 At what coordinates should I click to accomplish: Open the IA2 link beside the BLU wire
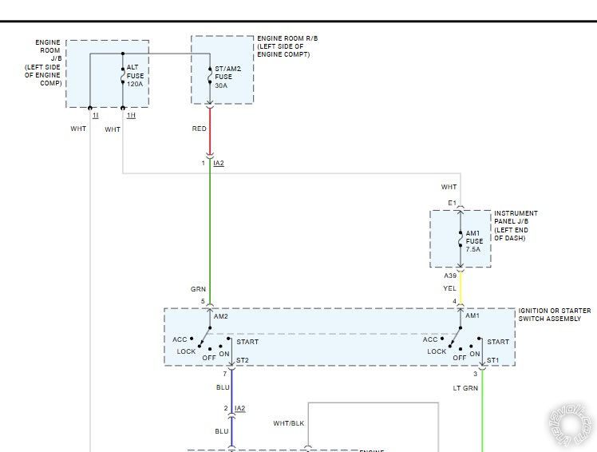240,408
